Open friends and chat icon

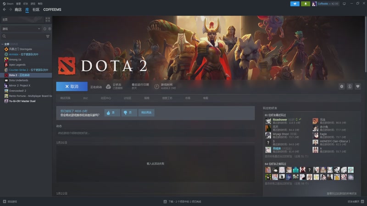point(362,201)
